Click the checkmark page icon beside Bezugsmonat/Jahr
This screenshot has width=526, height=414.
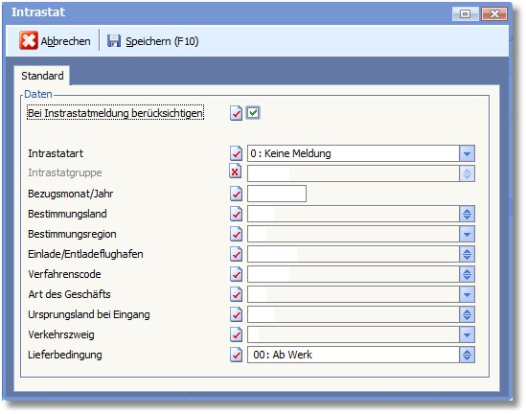coord(236,194)
